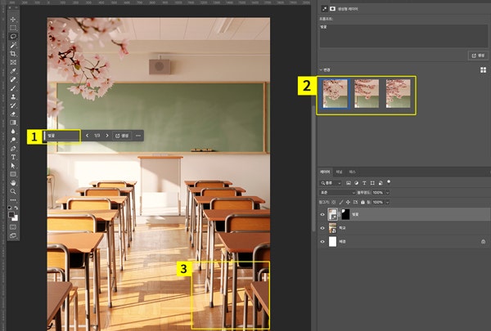
Task: Open the Edit Toolbar three-dots menu
Action: coord(13,199)
